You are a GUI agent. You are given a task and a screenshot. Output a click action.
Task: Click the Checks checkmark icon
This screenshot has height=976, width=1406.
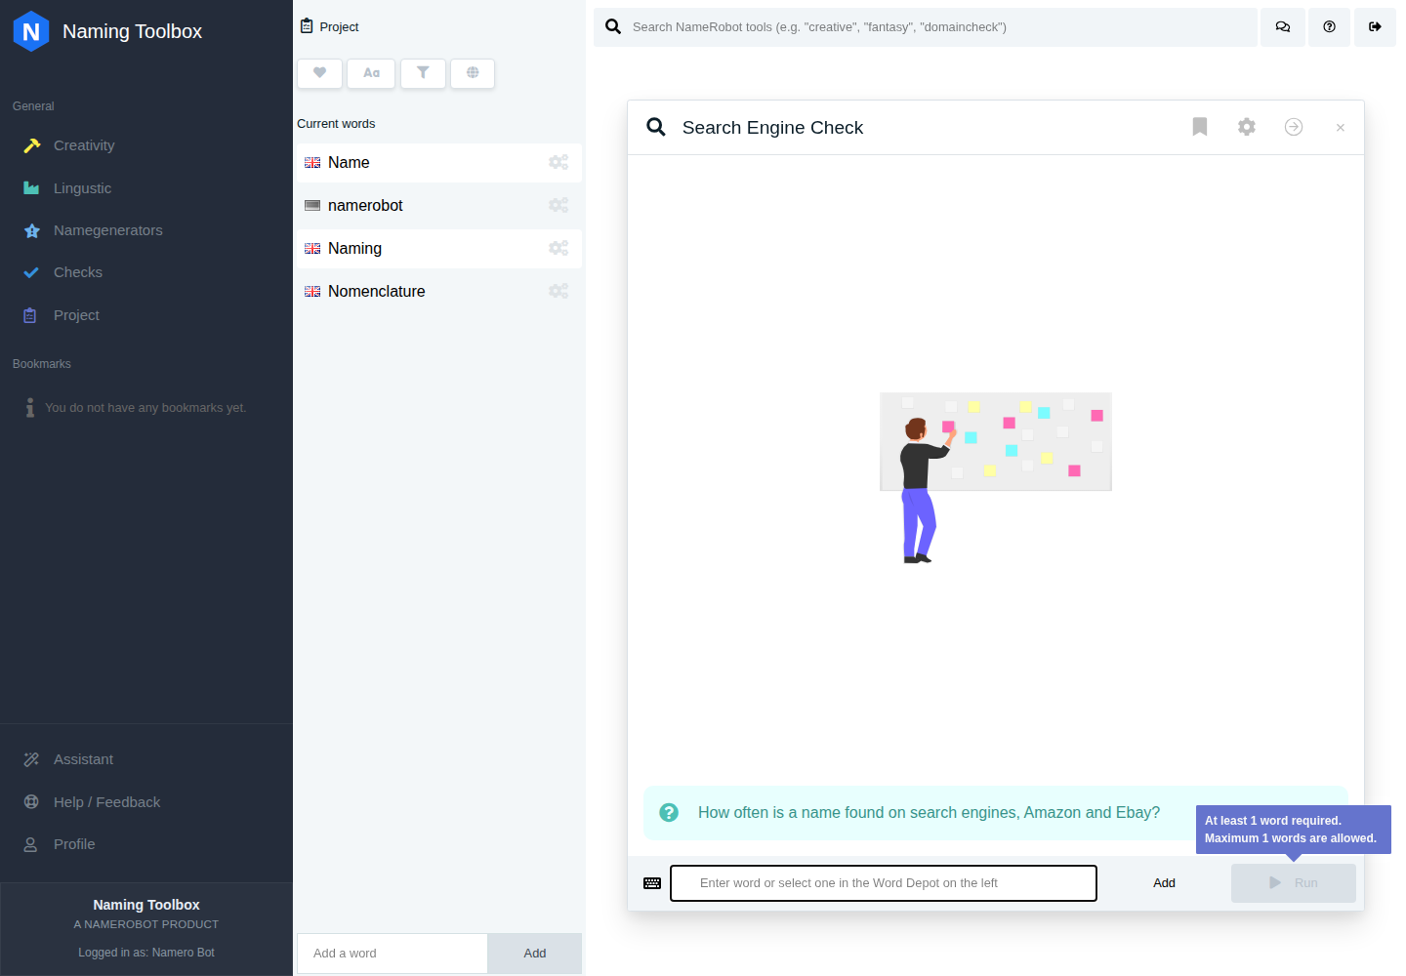click(31, 272)
